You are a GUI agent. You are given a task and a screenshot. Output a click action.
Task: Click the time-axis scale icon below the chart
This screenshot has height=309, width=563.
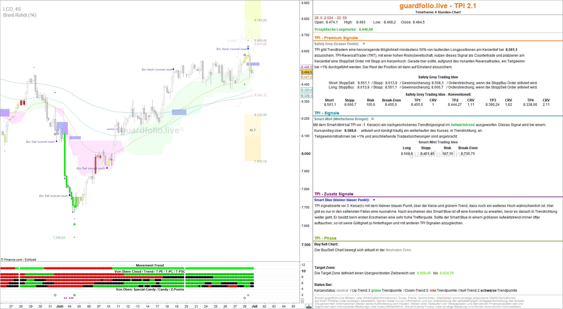coord(309,306)
